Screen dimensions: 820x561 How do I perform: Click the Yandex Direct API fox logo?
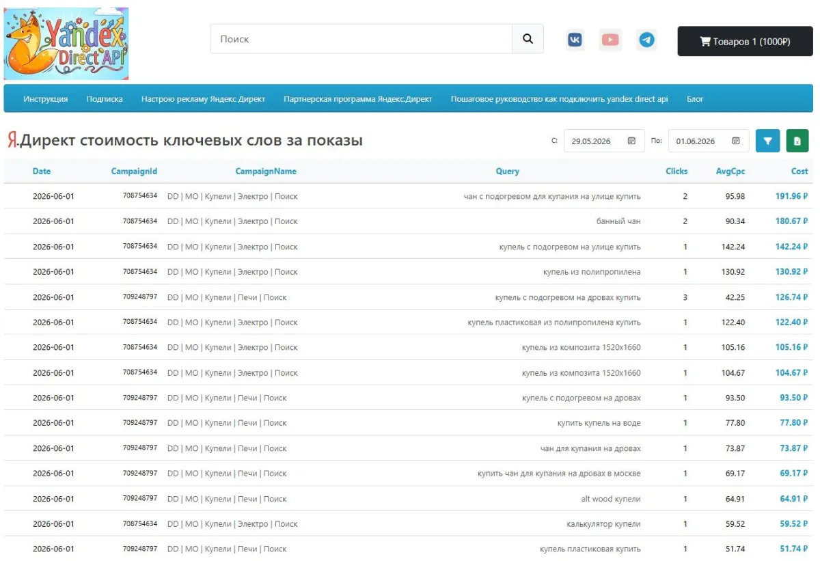coord(66,44)
